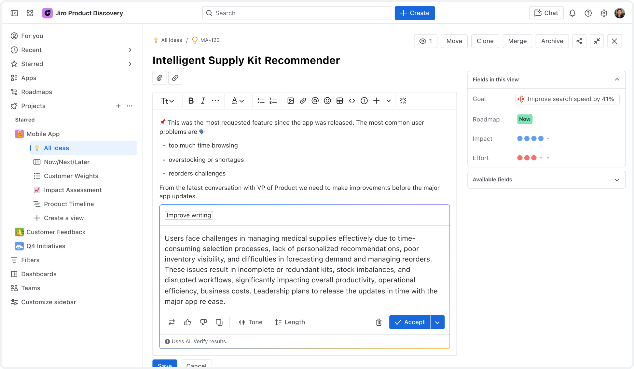The width and height of the screenshot is (634, 369).
Task: Open the Now/Next/Later view
Action: pos(66,162)
